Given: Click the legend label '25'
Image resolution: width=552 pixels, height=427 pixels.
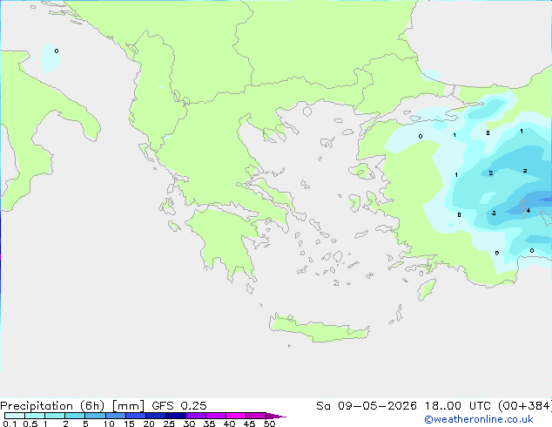Looking at the screenshot, I should click(169, 424).
